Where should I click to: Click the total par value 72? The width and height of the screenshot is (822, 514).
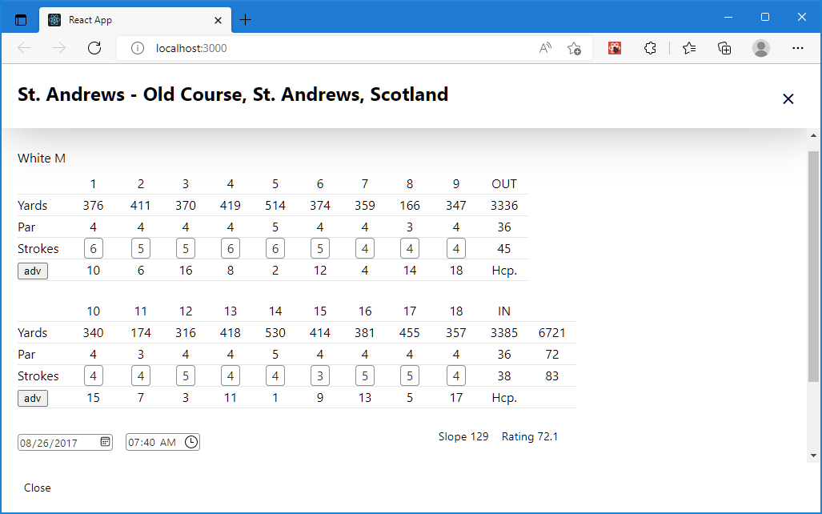pos(551,355)
